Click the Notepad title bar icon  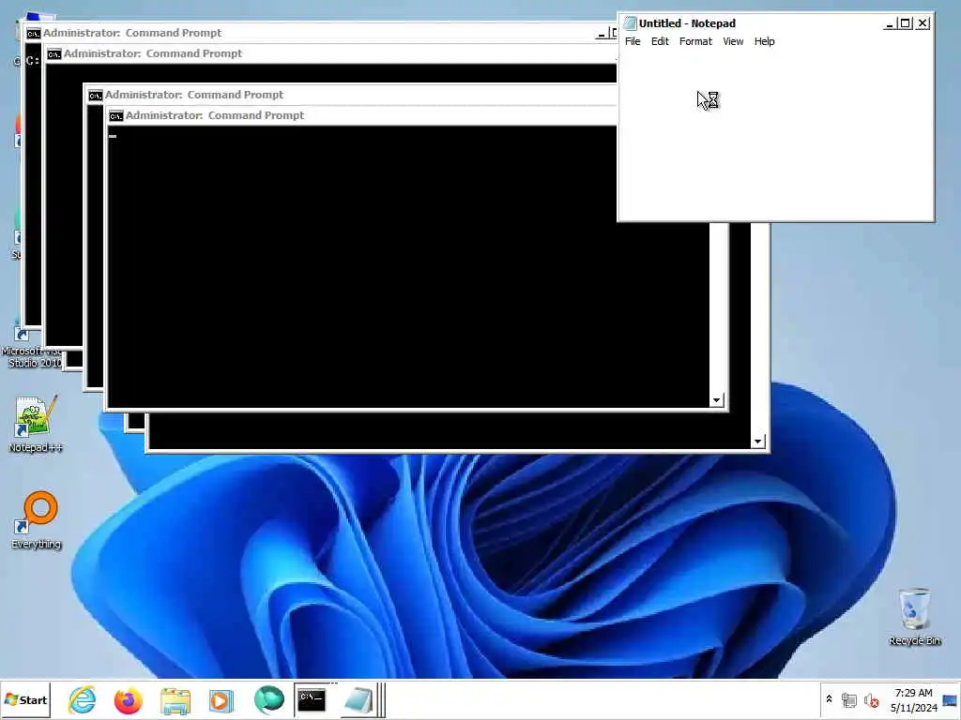tap(630, 23)
